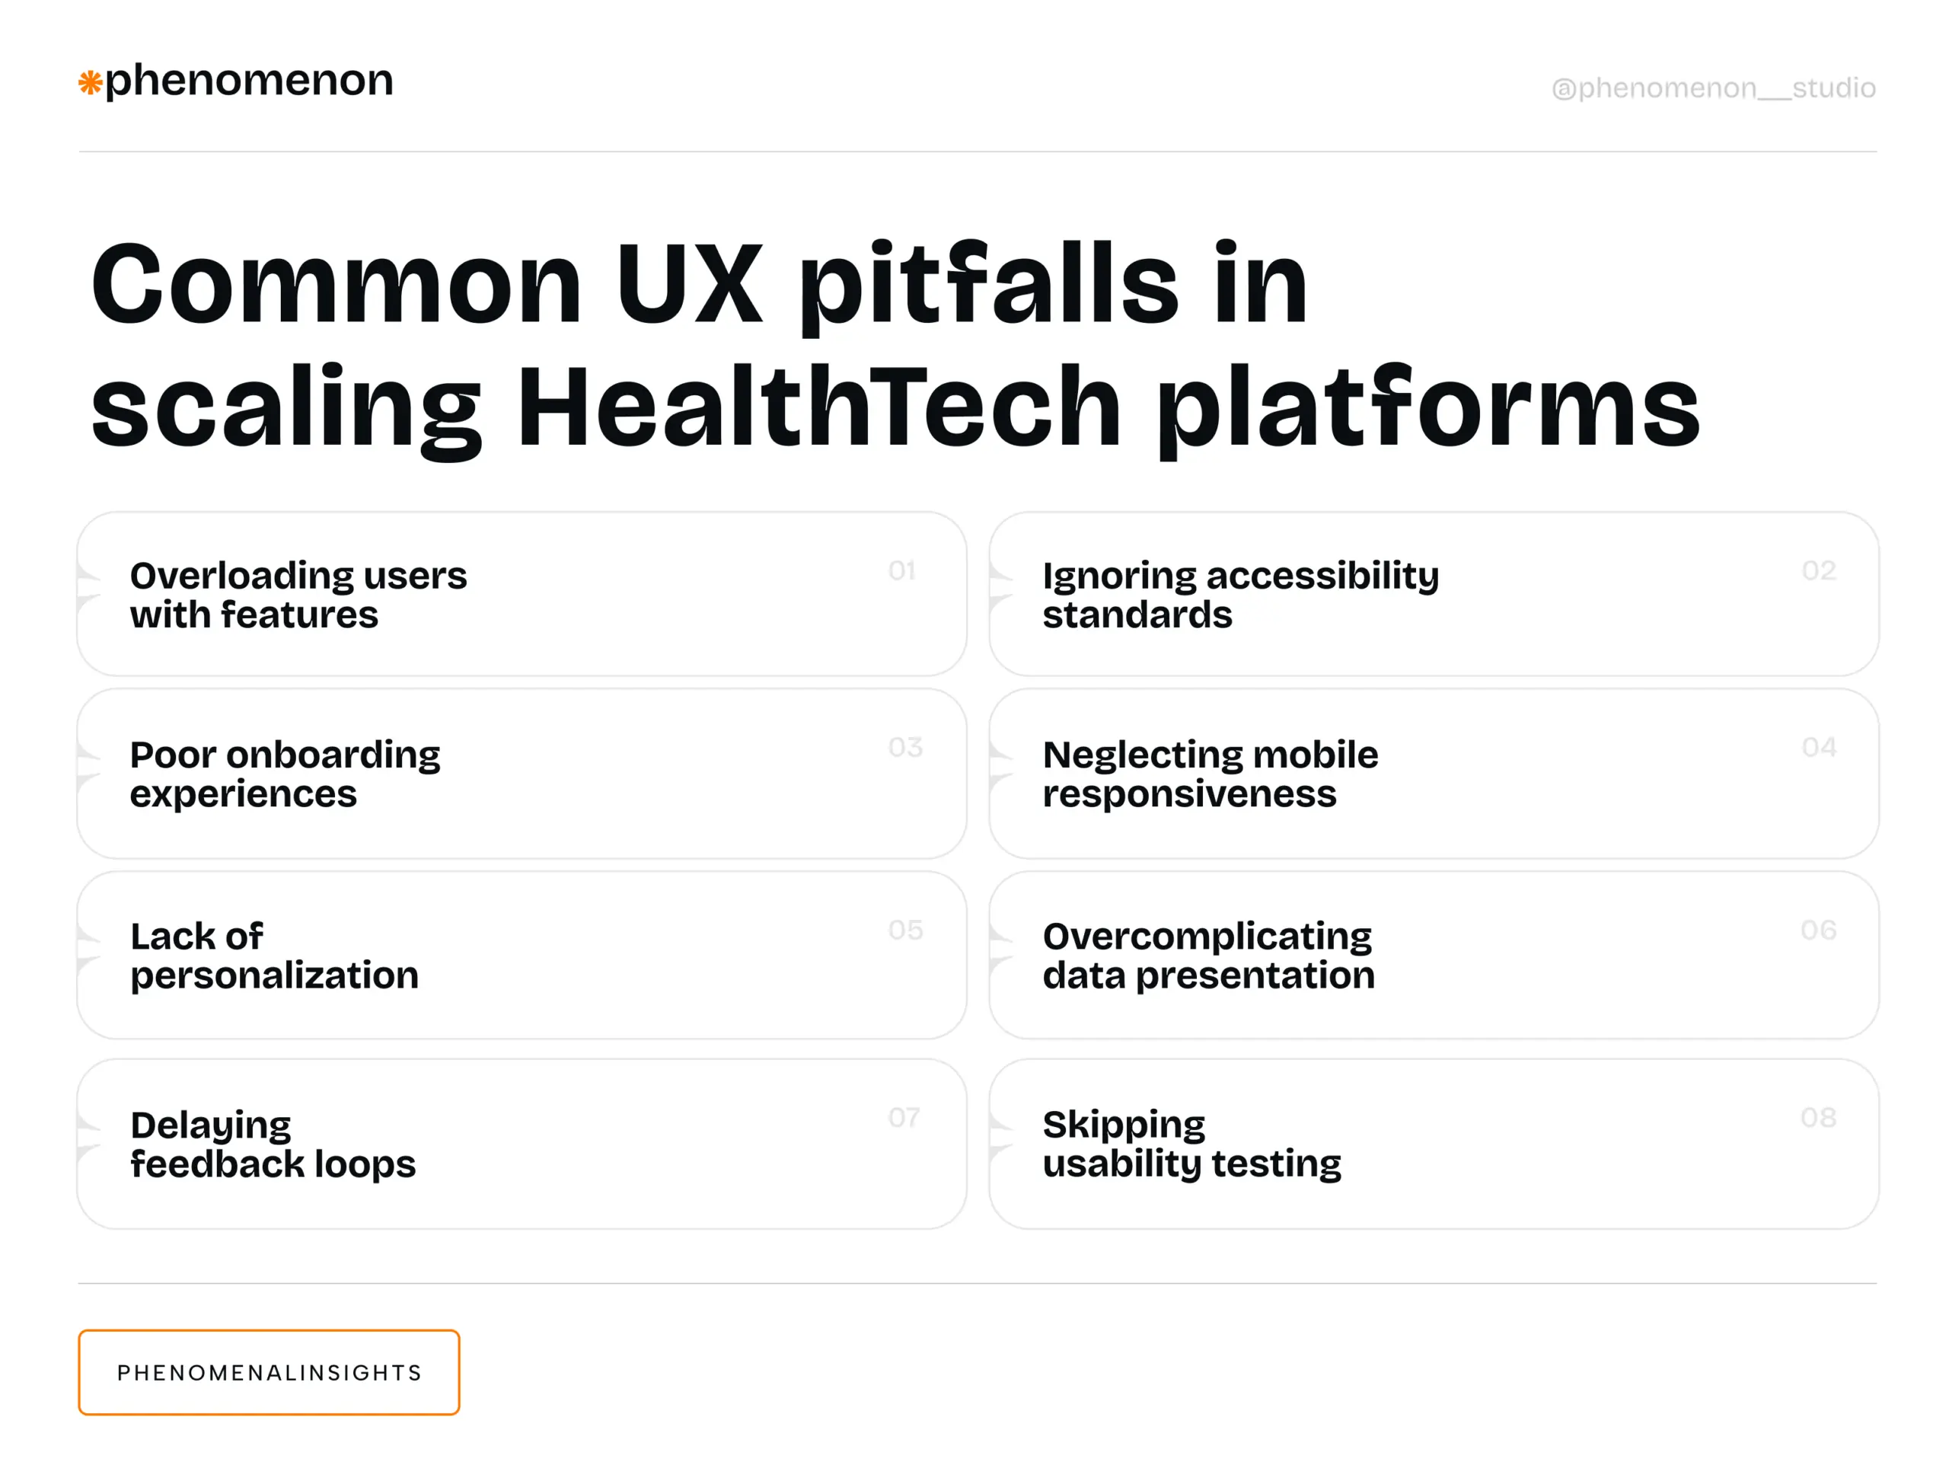Screen dimensions: 1949x1462
Task: Select the "Overcomplicating data presentation" text
Action: click(1208, 956)
